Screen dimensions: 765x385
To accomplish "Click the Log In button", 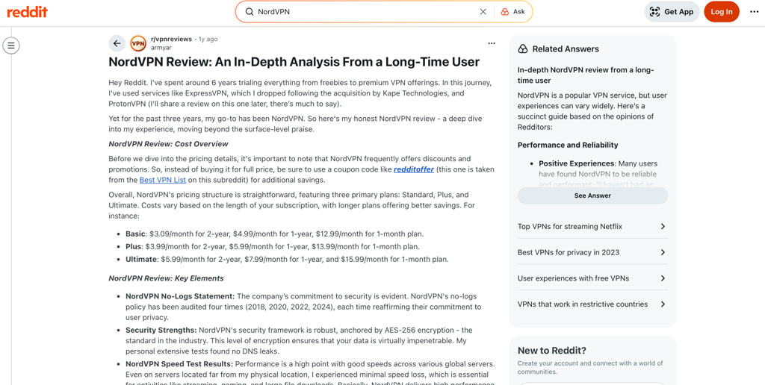I will click(722, 12).
